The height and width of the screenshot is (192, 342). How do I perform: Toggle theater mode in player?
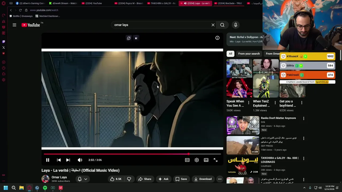tap(206, 160)
